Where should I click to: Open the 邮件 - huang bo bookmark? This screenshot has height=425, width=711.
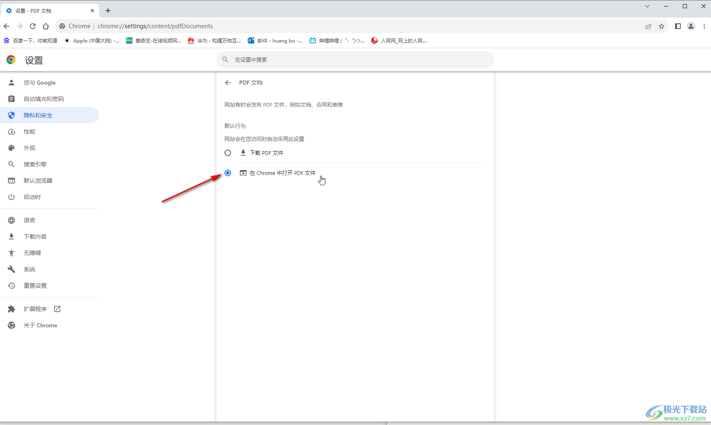[275, 40]
